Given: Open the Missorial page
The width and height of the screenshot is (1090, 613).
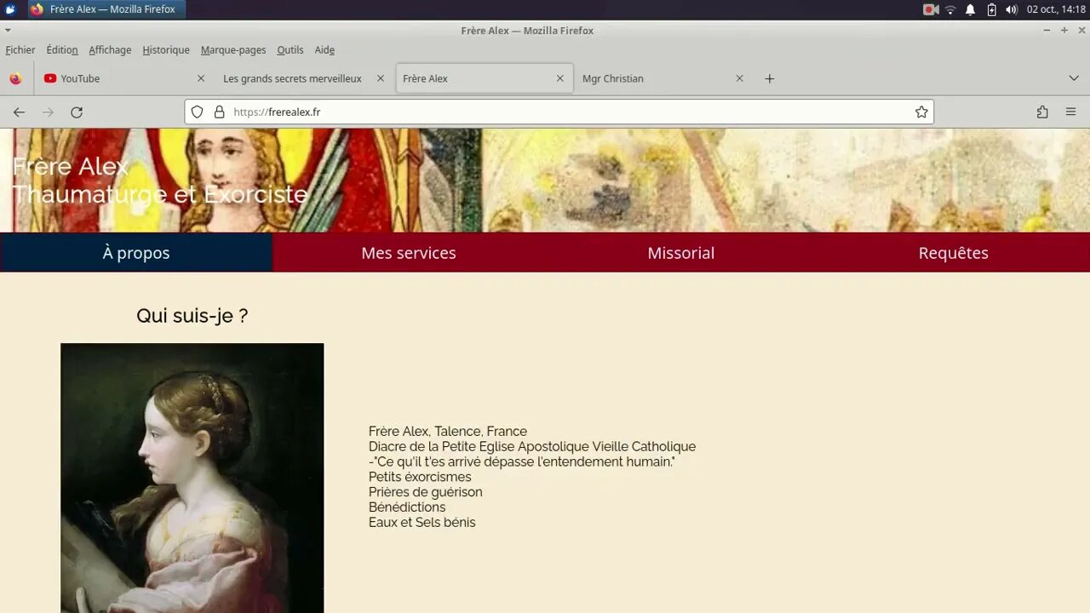Looking at the screenshot, I should (x=681, y=253).
